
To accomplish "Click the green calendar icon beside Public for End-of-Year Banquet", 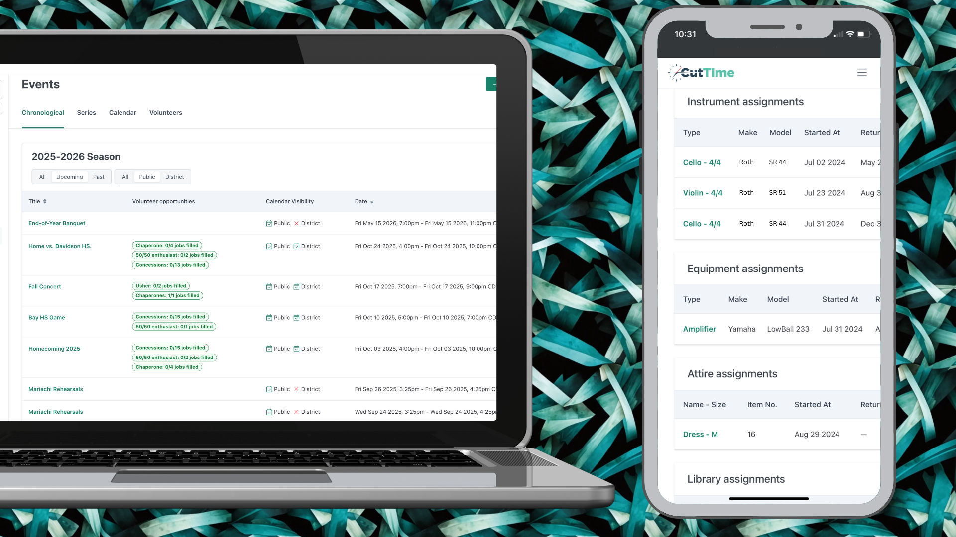I will 269,223.
